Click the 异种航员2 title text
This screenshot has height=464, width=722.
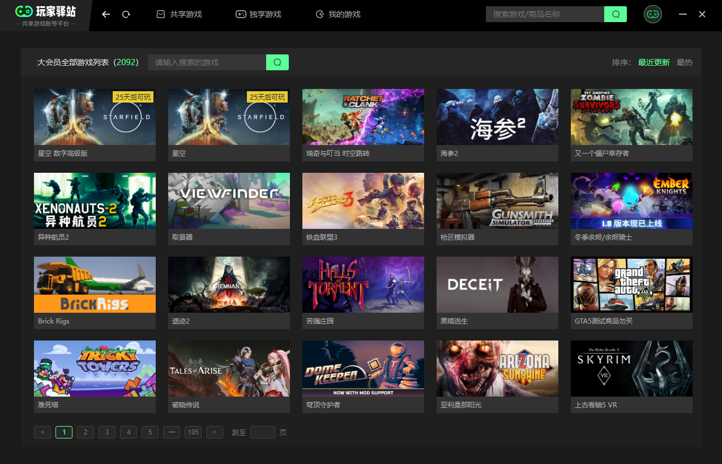pyautogui.click(x=53, y=237)
